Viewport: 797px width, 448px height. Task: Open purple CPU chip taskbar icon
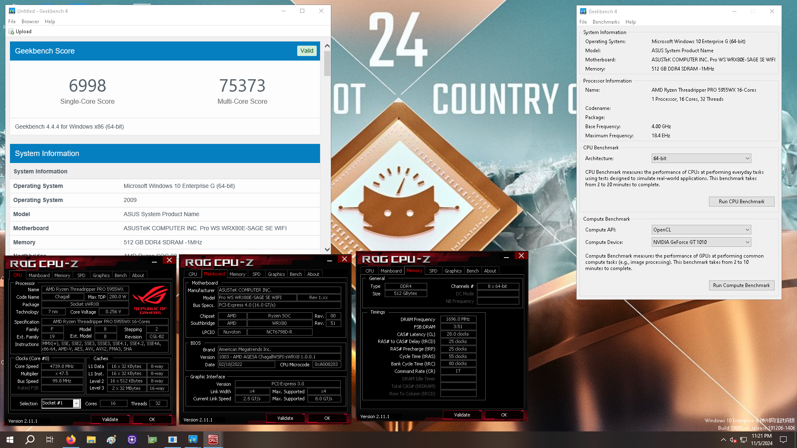click(x=132, y=440)
